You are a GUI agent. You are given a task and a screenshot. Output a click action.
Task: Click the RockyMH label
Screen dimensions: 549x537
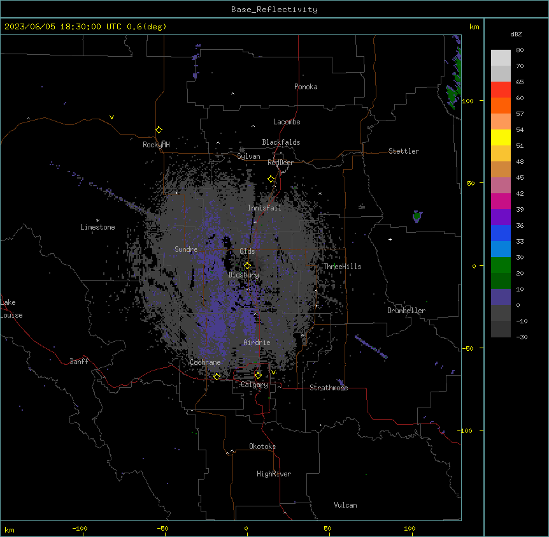point(156,145)
